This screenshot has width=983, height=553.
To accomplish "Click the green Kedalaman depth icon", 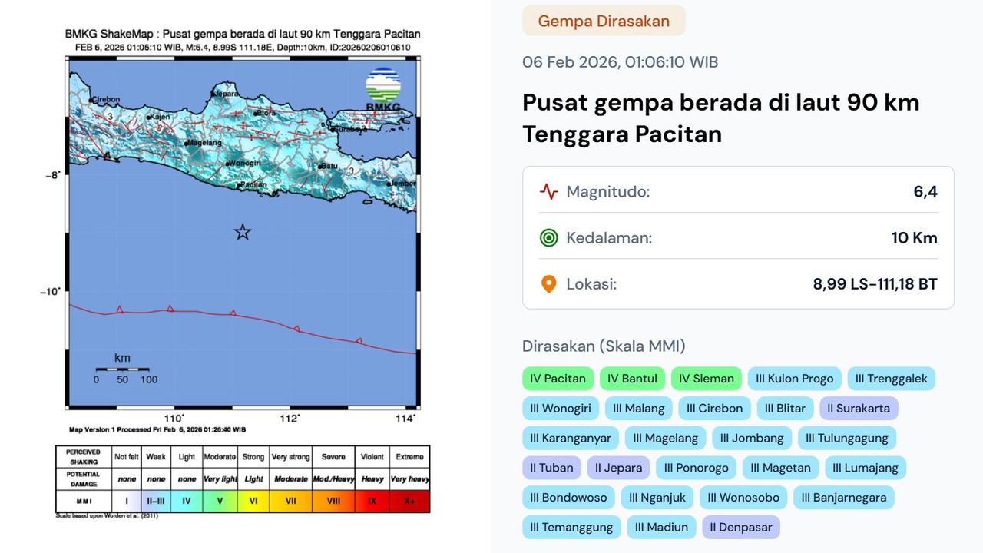I will pyautogui.click(x=548, y=237).
